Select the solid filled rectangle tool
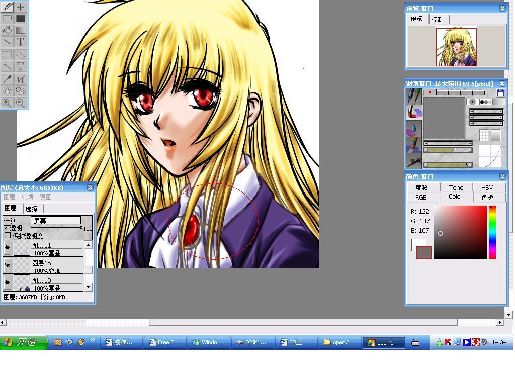Screen dimensions: 515x386 pyautogui.click(x=20, y=19)
